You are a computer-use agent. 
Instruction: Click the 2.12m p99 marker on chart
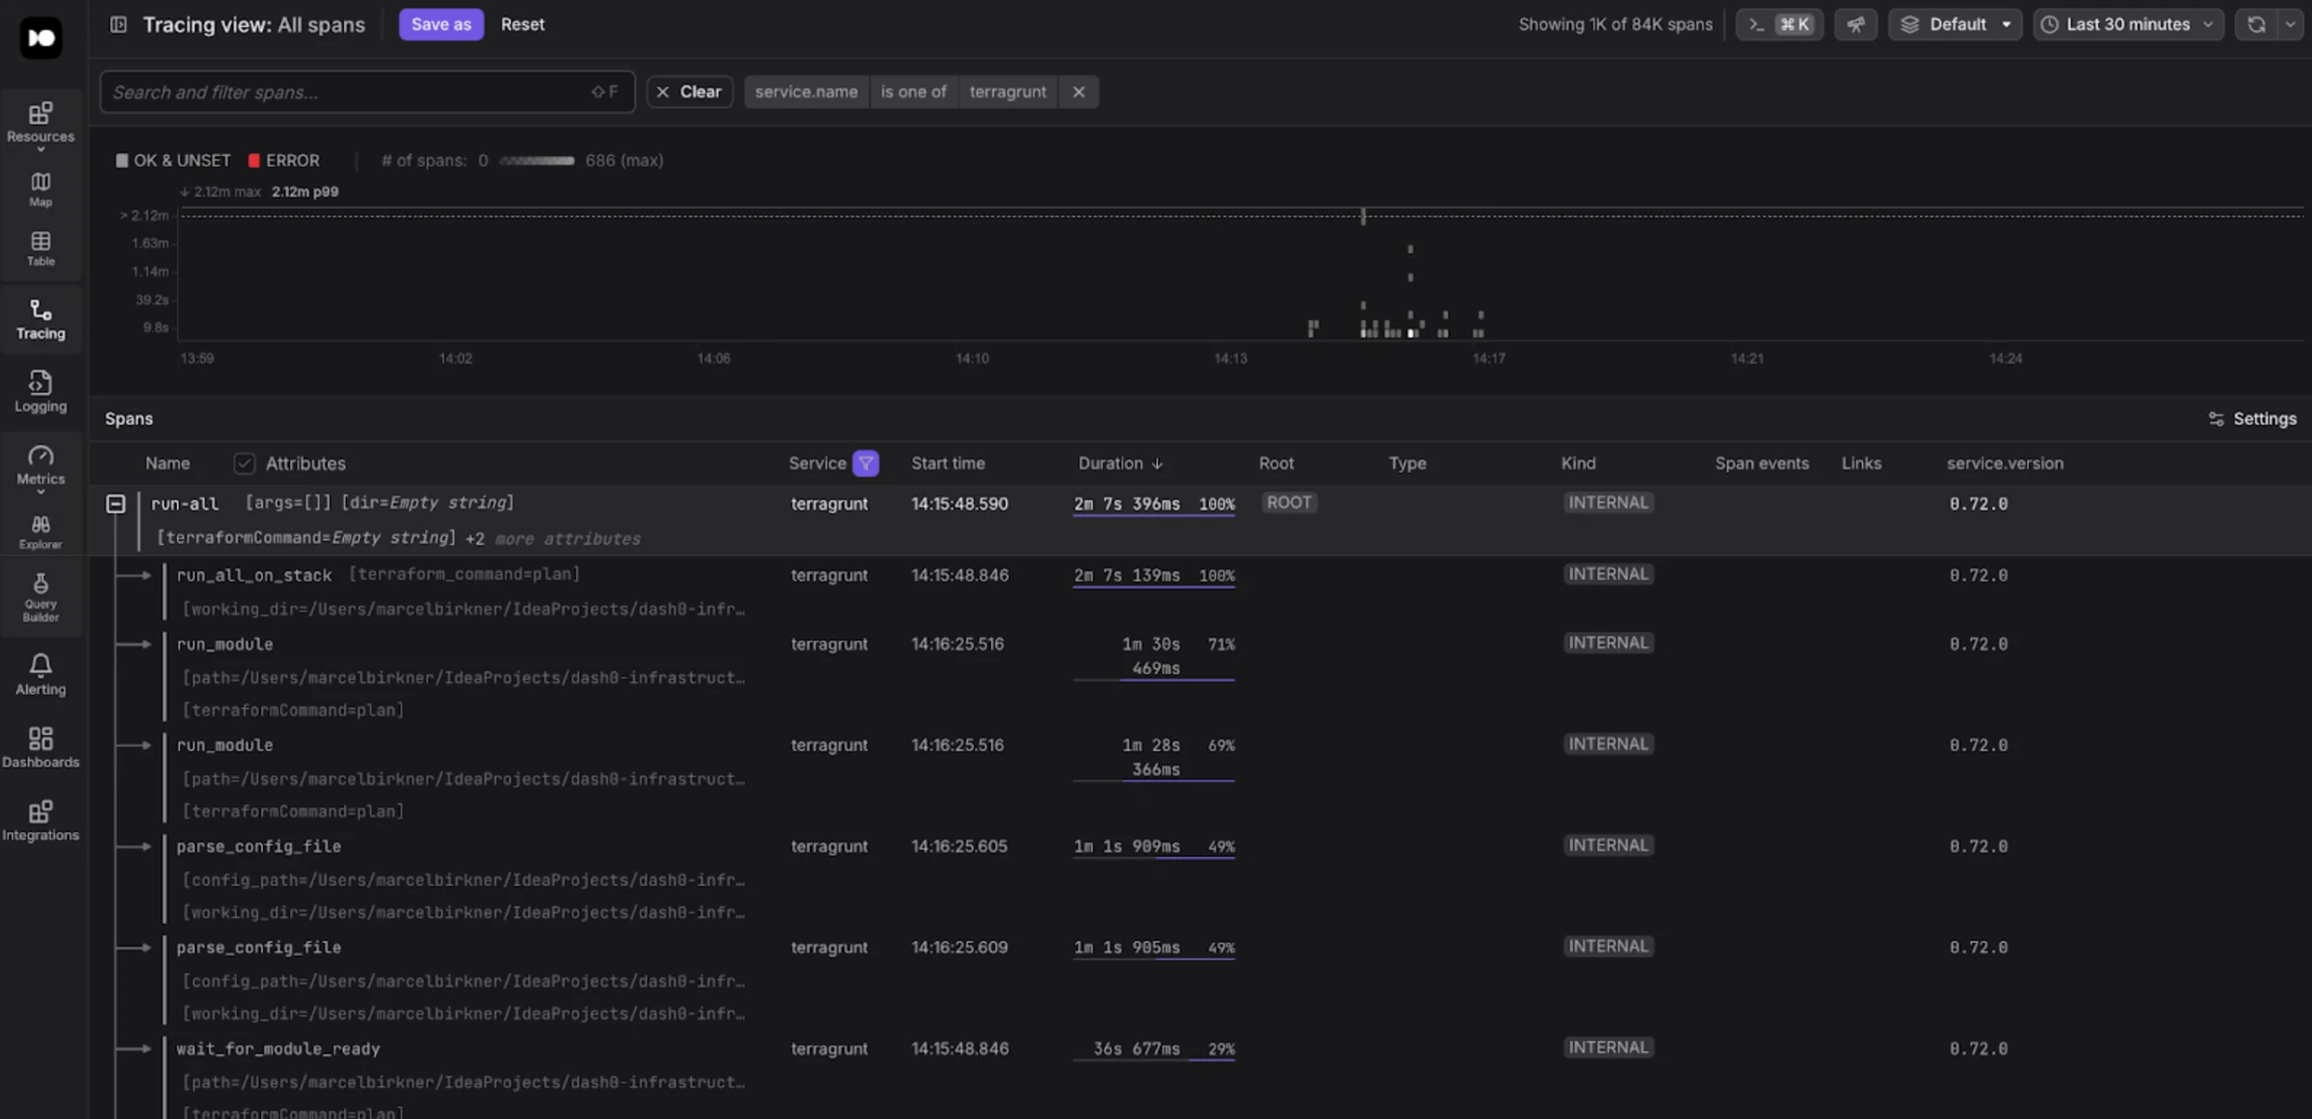click(x=304, y=192)
